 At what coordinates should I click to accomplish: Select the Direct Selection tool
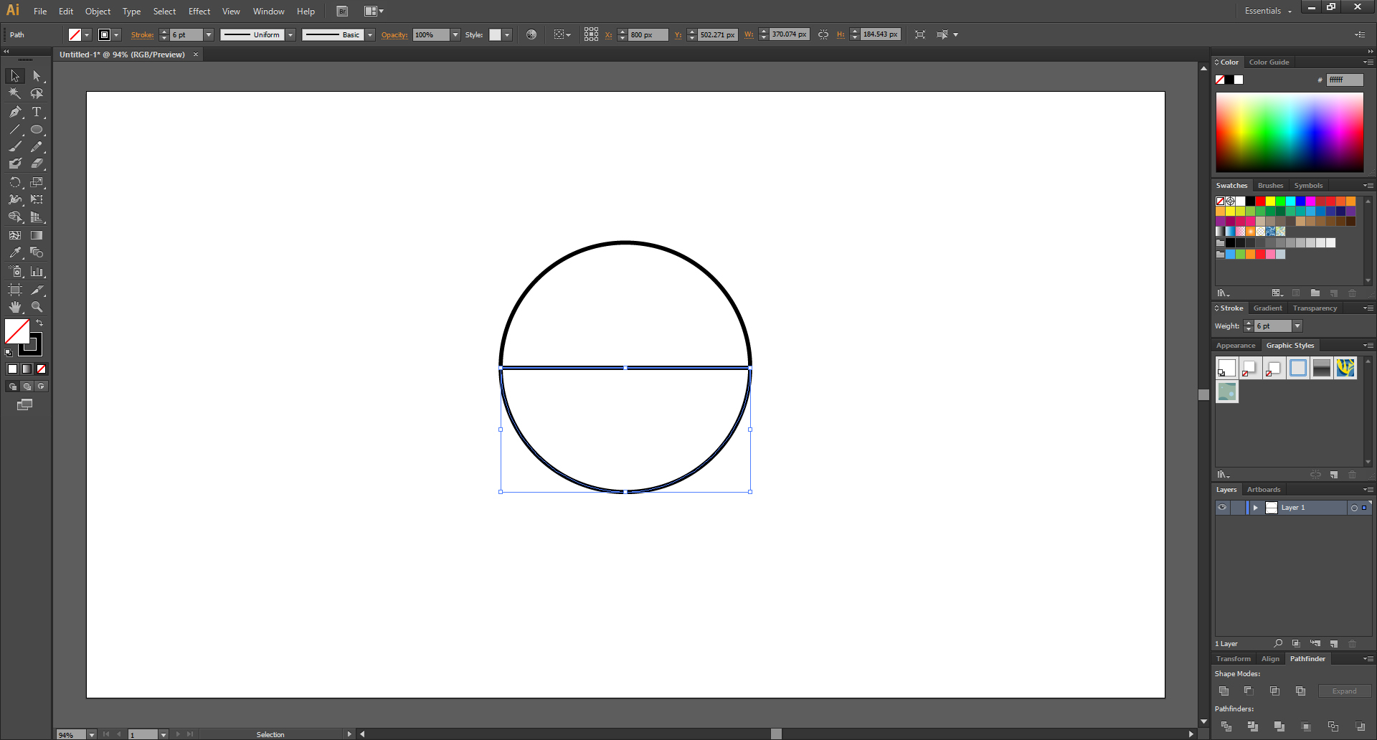37,76
